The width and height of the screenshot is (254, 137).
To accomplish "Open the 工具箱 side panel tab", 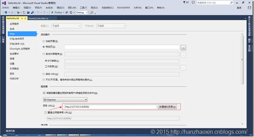I will coord(3,40).
